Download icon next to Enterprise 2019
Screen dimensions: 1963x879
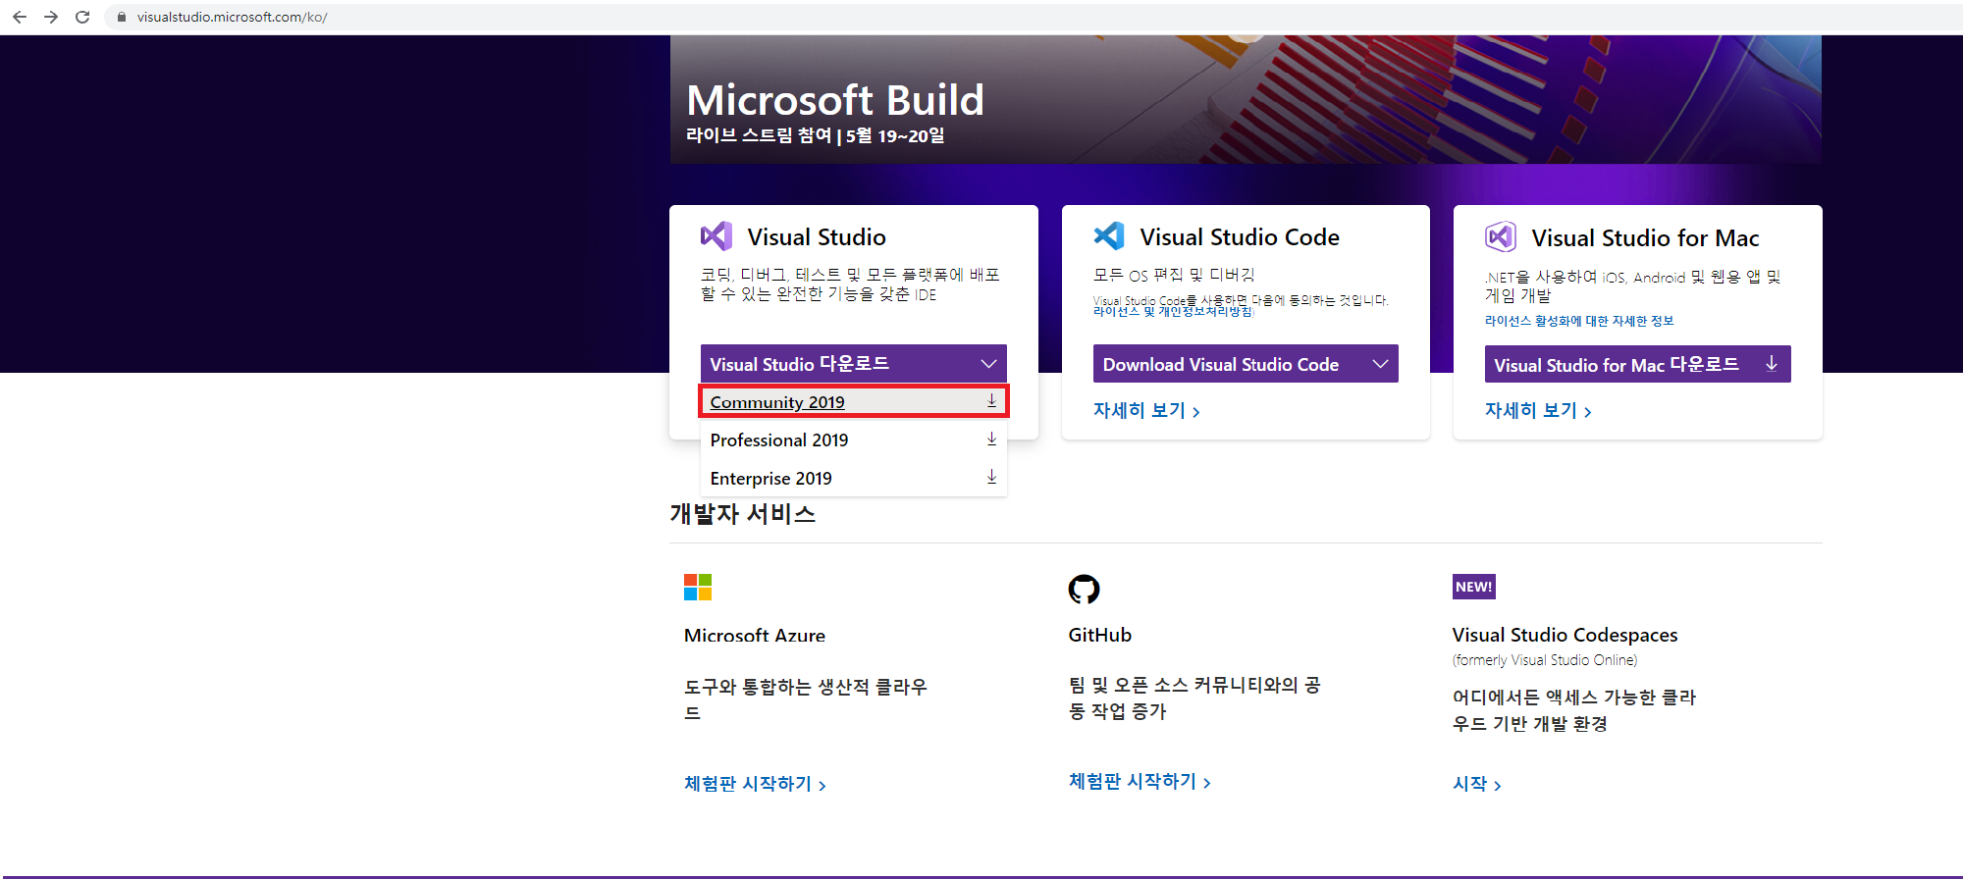click(991, 477)
